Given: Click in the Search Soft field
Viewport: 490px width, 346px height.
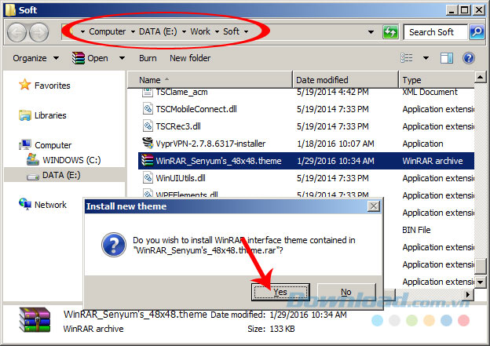Looking at the screenshot, I should pyautogui.click(x=436, y=32).
